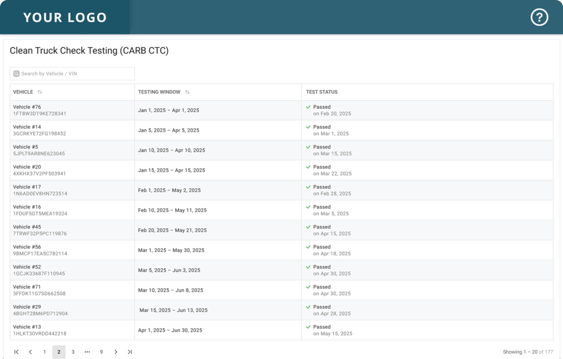Click testing window Mar 15, 2025 – Jun 13, 2025

(x=173, y=310)
